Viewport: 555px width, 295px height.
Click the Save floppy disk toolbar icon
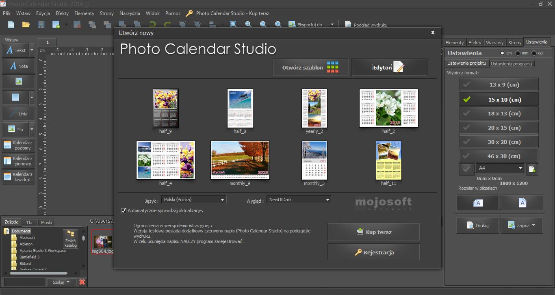[x=41, y=25]
